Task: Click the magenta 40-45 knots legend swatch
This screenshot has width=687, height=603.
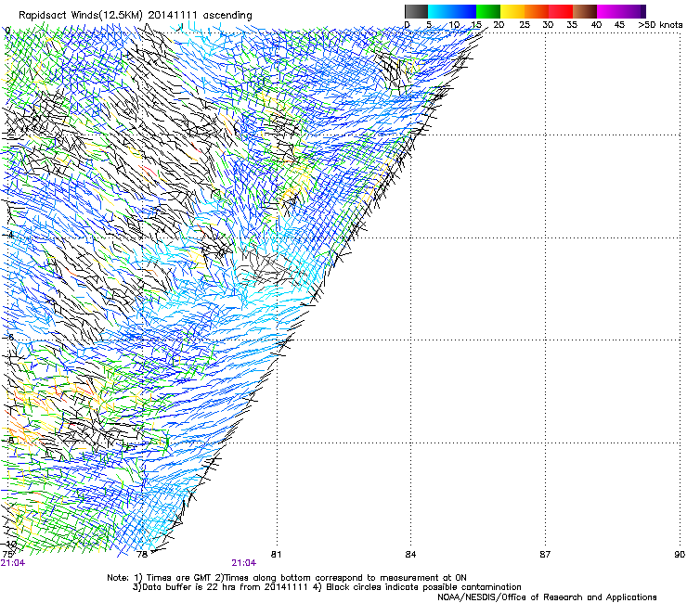Action: click(x=609, y=11)
